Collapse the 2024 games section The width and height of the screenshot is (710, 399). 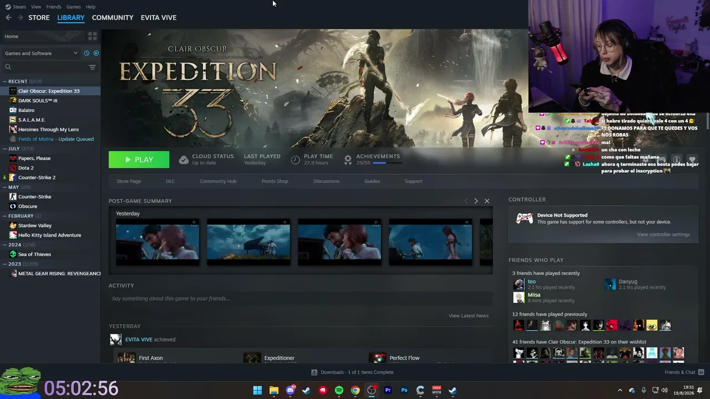point(5,244)
